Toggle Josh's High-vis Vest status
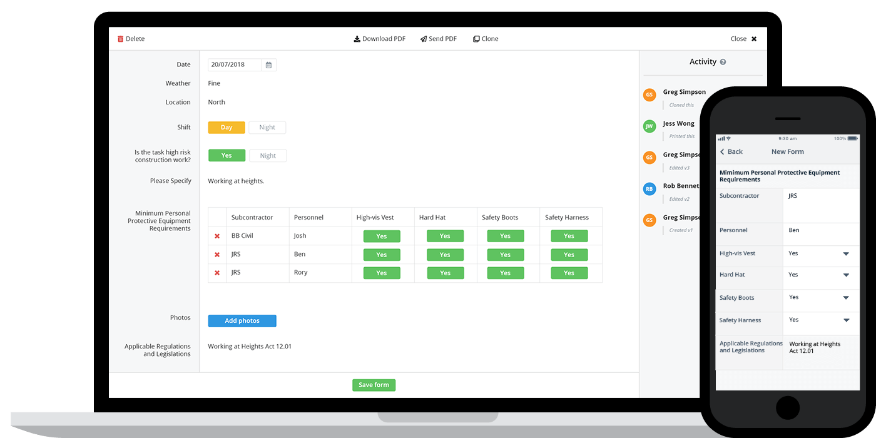 pyautogui.click(x=382, y=236)
